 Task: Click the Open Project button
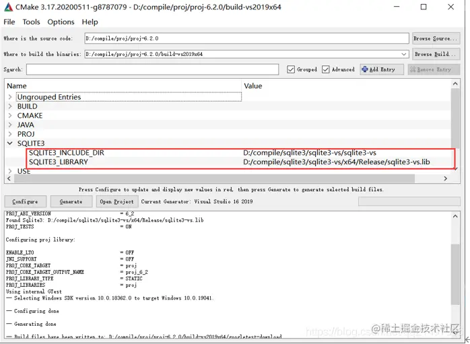117,202
